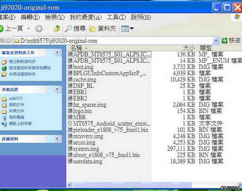Screen dimensions: 242x191
Task: Select the boot.img file name
Action: click(83, 67)
